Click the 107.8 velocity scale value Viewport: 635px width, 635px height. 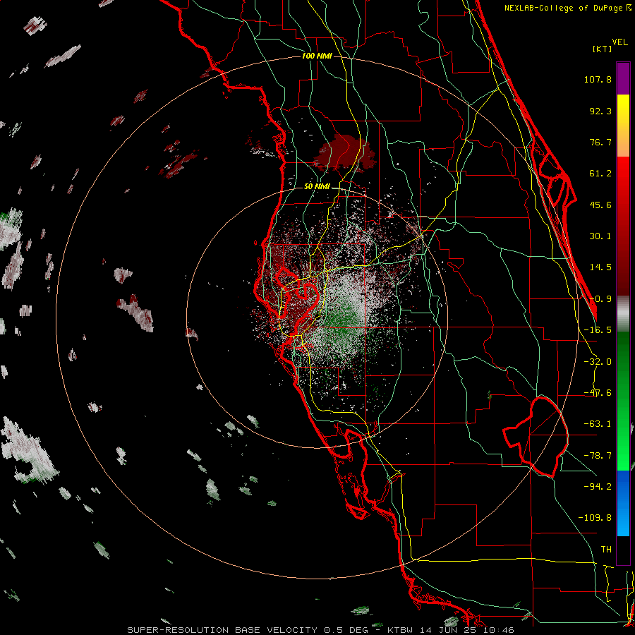[x=598, y=79]
